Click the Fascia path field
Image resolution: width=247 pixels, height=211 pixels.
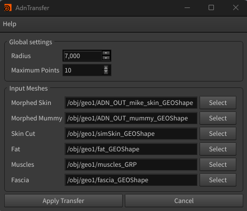(x=131, y=180)
